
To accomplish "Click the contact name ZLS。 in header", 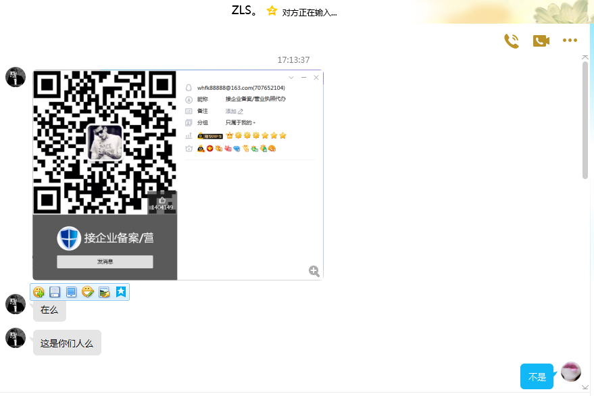I will 245,10.
